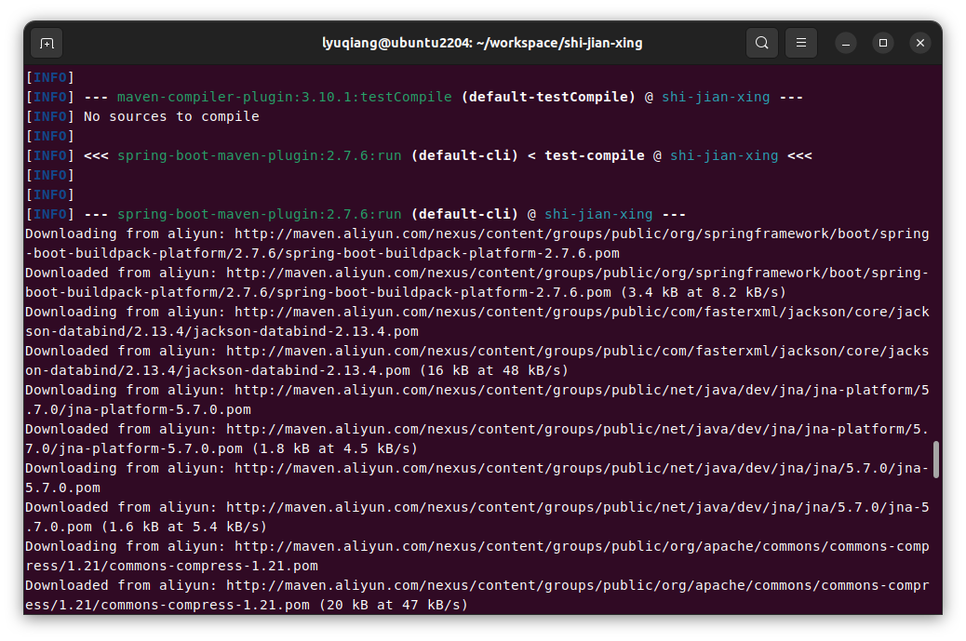Click the "No sources to compile" line
966x641 pixels.
coord(171,116)
